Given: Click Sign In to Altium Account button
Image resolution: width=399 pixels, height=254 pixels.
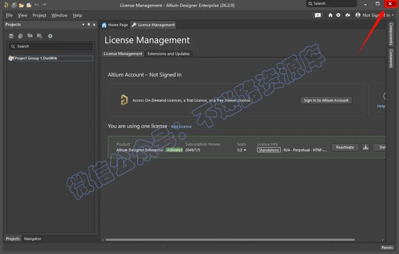Looking at the screenshot, I should (x=326, y=100).
